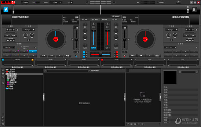Add effect slot with left deck plus button
Screen dimensions: 201x127
[28, 40]
